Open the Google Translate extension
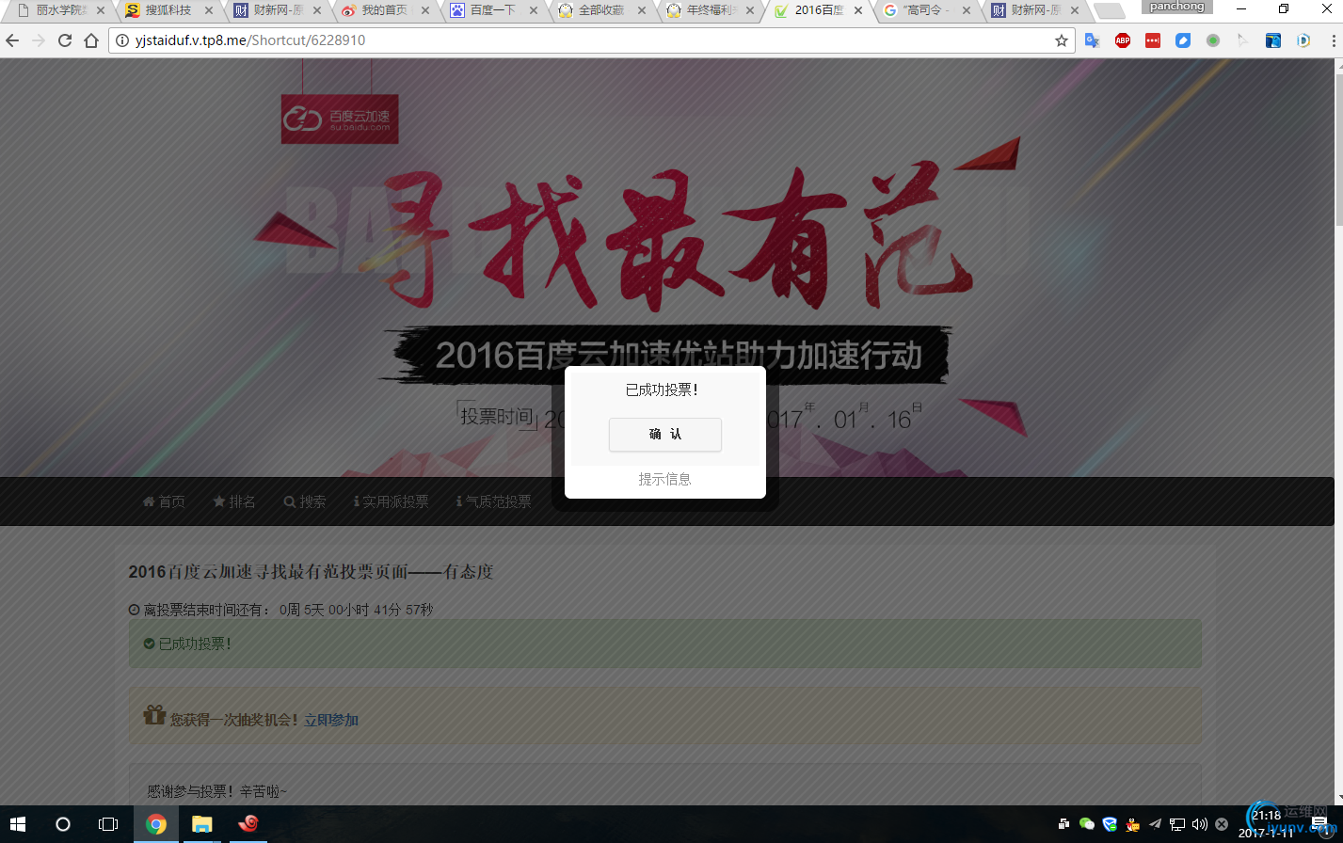The image size is (1343, 843). click(x=1091, y=40)
